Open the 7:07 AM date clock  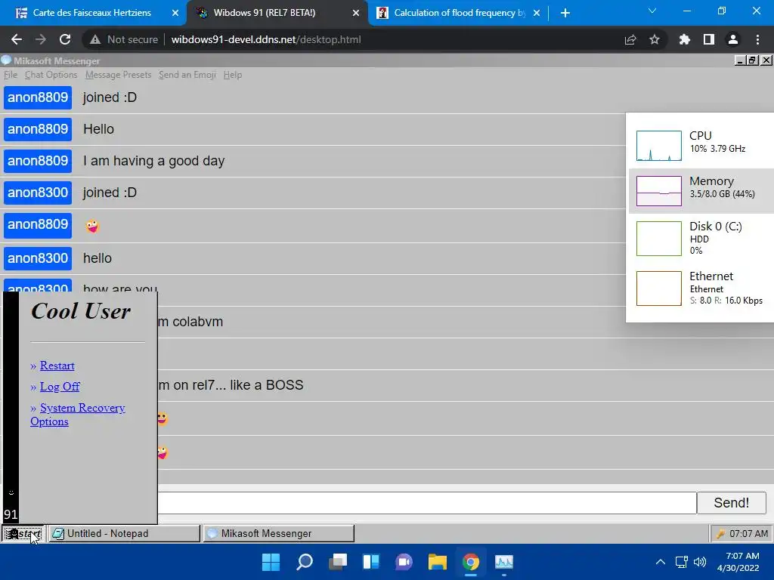(738, 562)
